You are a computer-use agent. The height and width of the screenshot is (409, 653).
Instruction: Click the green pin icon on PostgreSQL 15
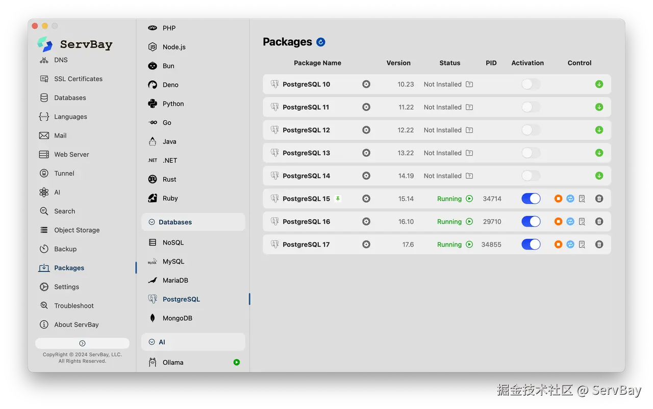click(x=337, y=199)
